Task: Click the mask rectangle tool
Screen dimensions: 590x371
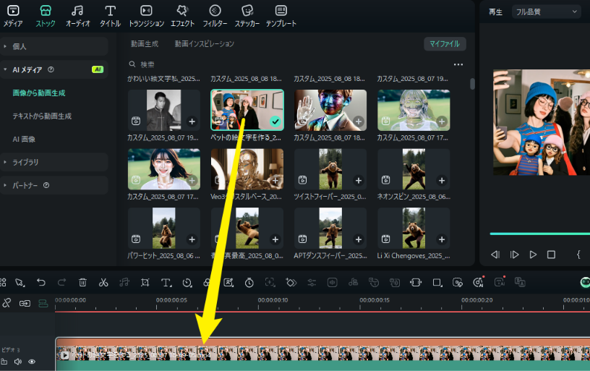Action: (x=437, y=283)
